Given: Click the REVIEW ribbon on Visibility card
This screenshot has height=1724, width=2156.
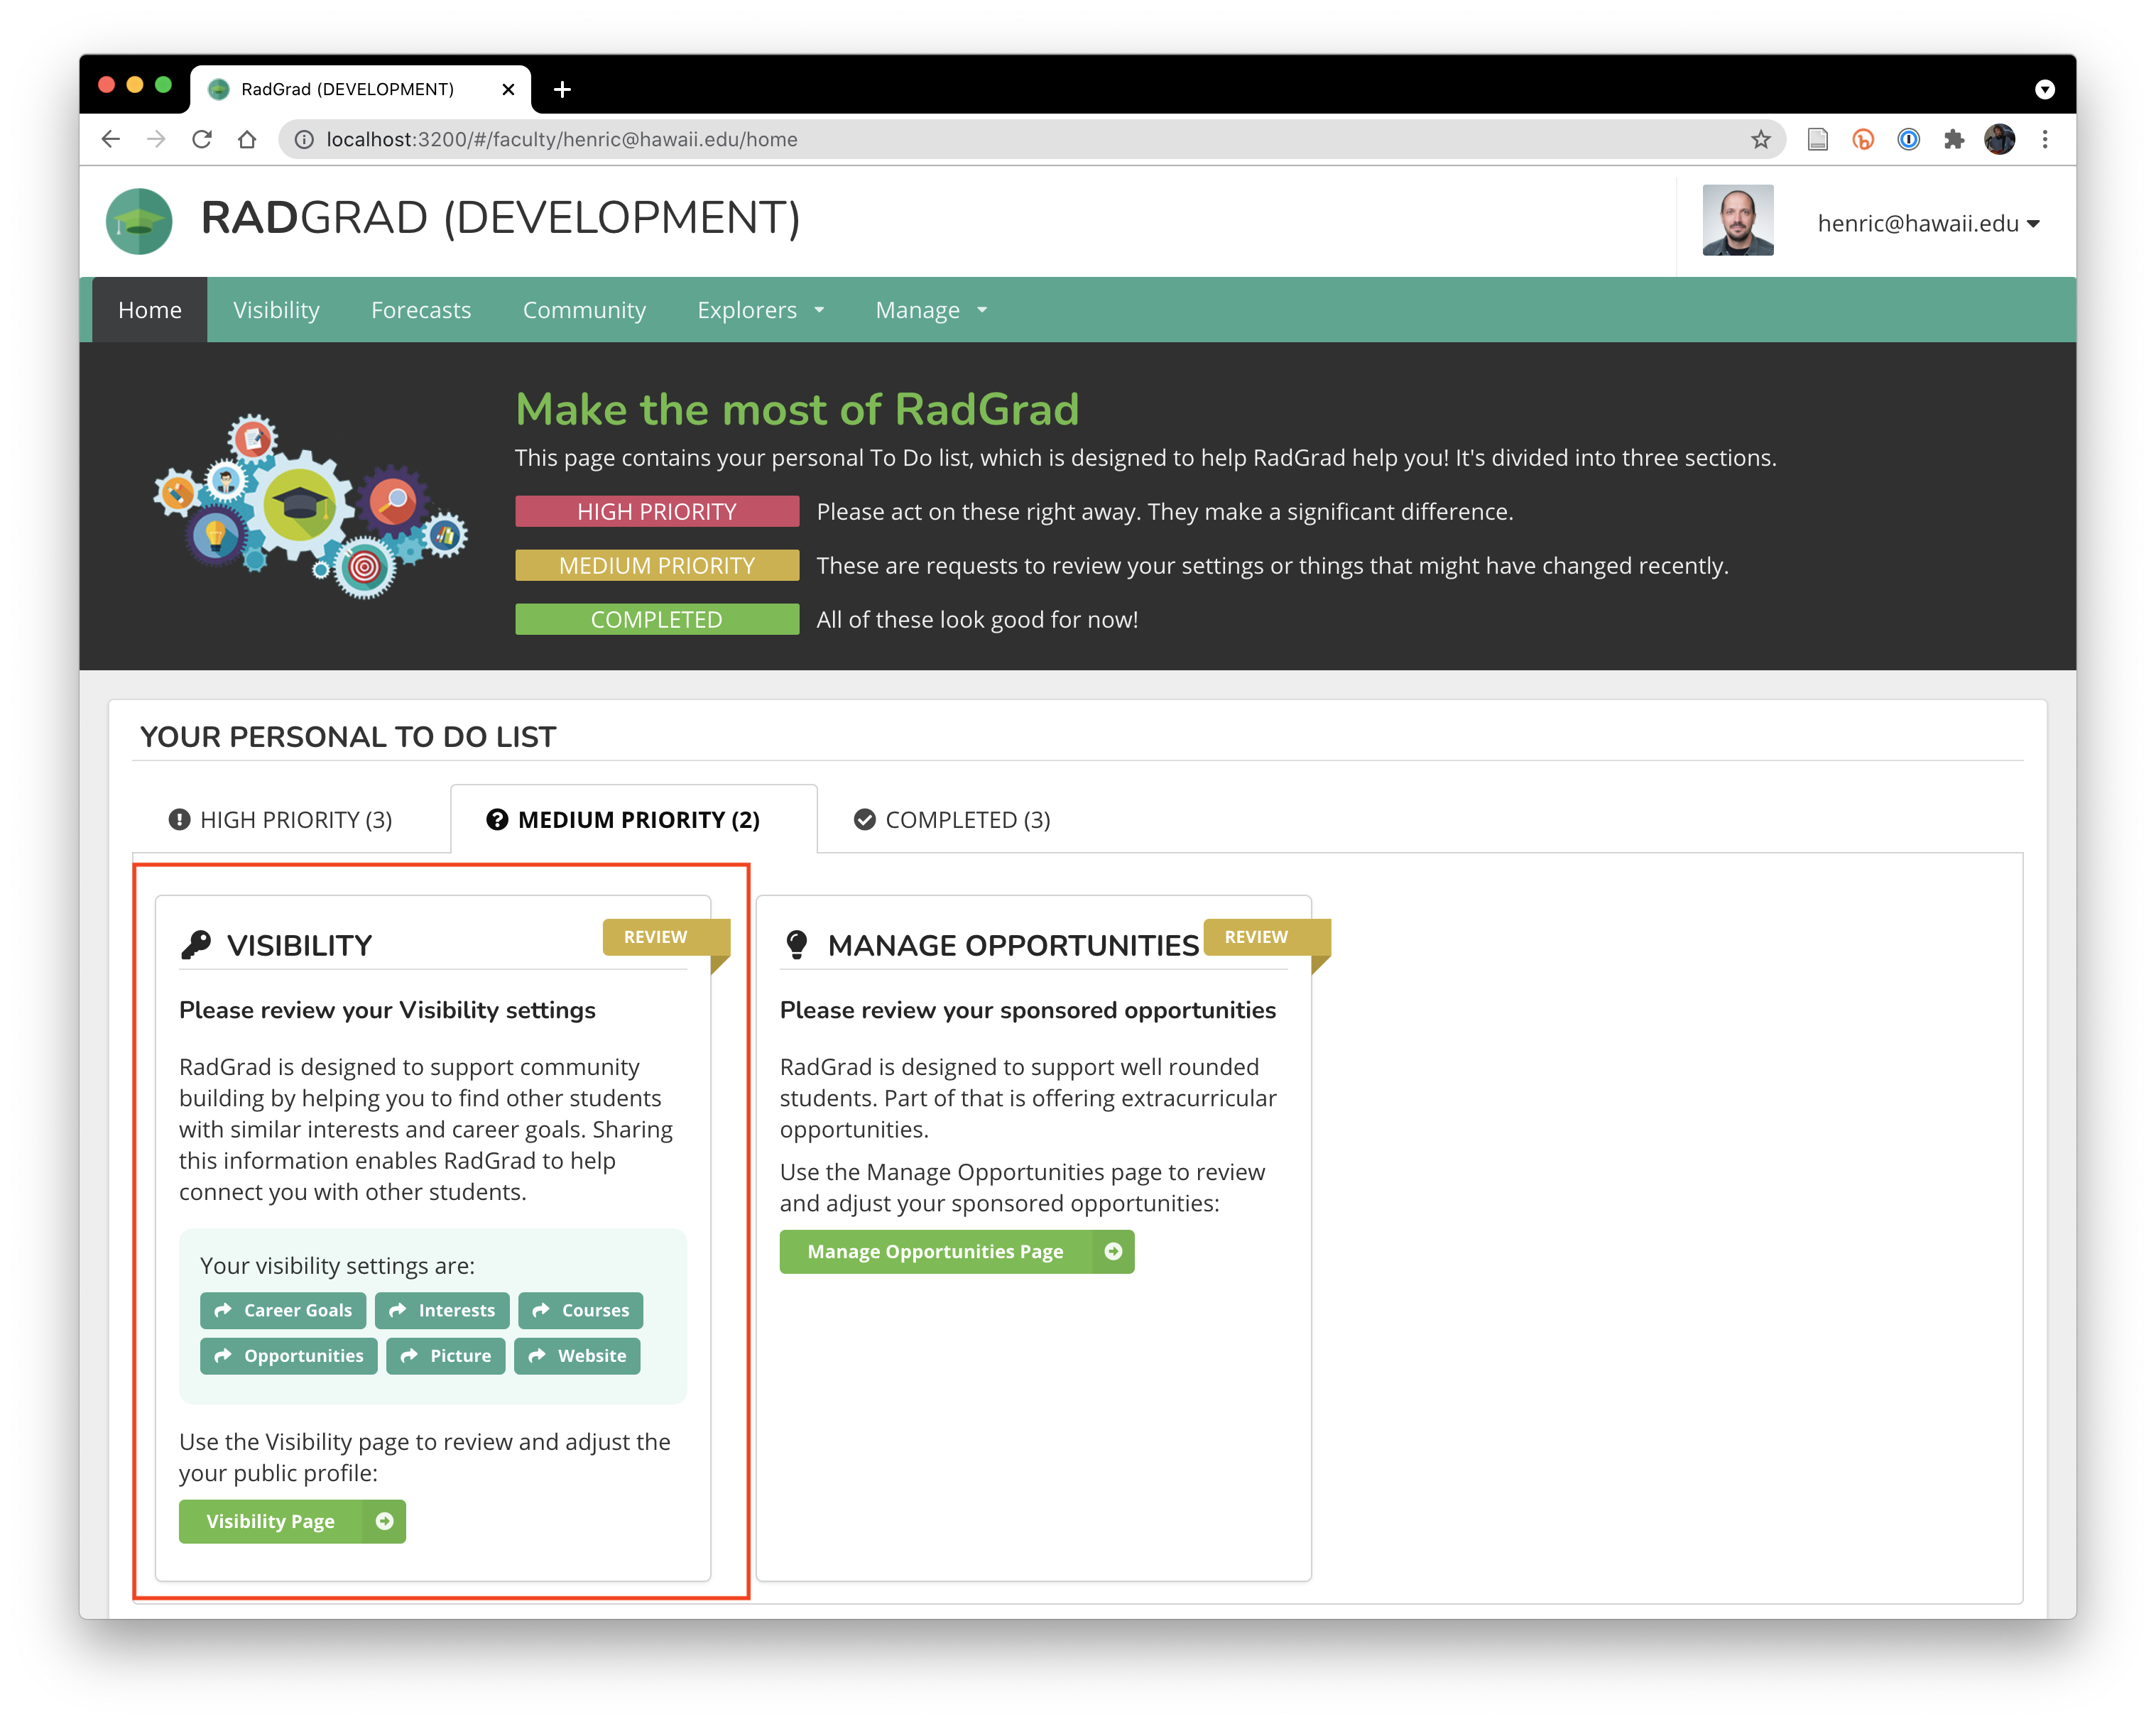Looking at the screenshot, I should (666, 937).
